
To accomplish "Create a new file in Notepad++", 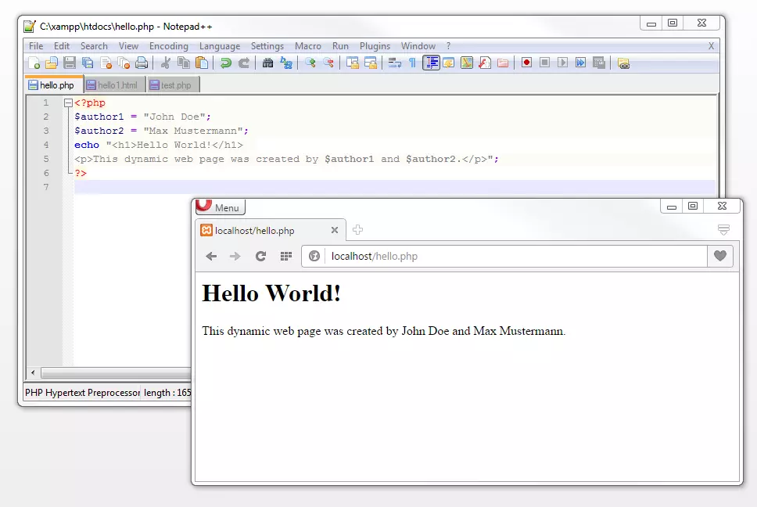I will [33, 63].
